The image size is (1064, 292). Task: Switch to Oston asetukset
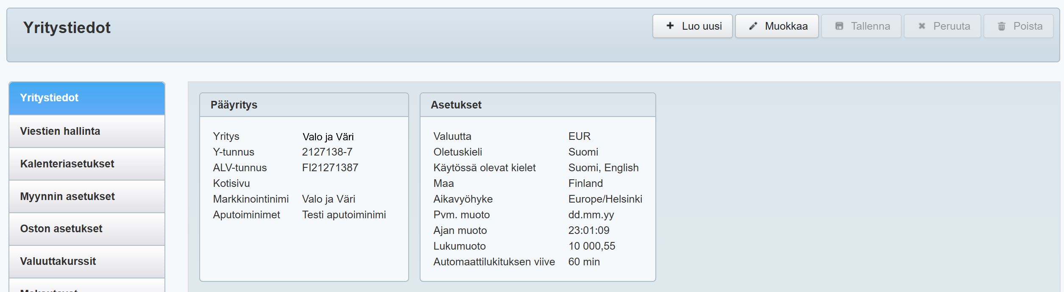pos(86,229)
